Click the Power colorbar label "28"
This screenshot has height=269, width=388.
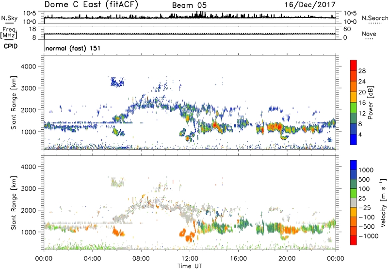tap(362, 71)
